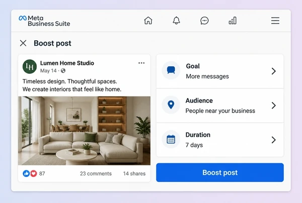
Task: Click the 'Boost post' page heading
Action: point(52,43)
